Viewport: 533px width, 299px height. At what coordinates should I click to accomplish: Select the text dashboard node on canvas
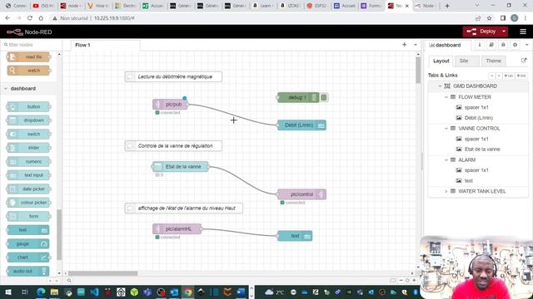(x=295, y=236)
